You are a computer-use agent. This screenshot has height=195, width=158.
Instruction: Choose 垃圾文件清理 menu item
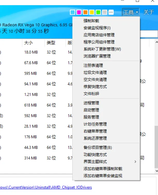[x=106, y=73]
